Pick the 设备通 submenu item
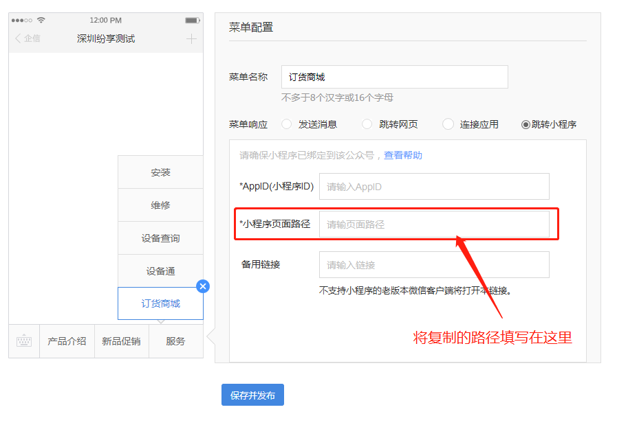Viewport: 617px width, 438px height. click(x=160, y=271)
